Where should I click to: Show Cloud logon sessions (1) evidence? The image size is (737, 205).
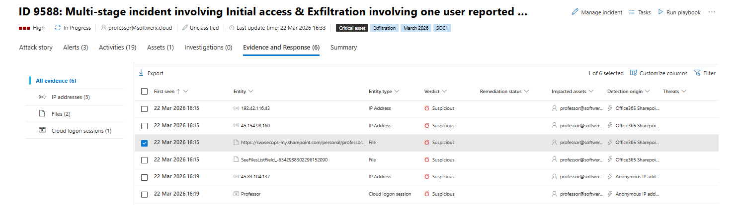(81, 131)
